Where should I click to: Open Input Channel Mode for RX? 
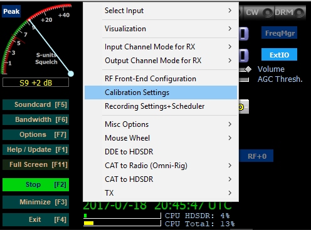click(161, 47)
